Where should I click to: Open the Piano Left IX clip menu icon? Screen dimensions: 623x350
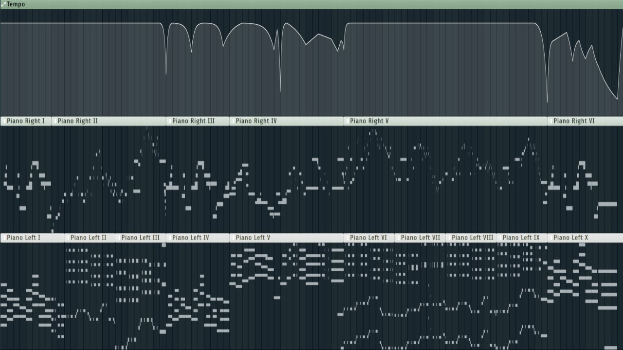(x=499, y=238)
